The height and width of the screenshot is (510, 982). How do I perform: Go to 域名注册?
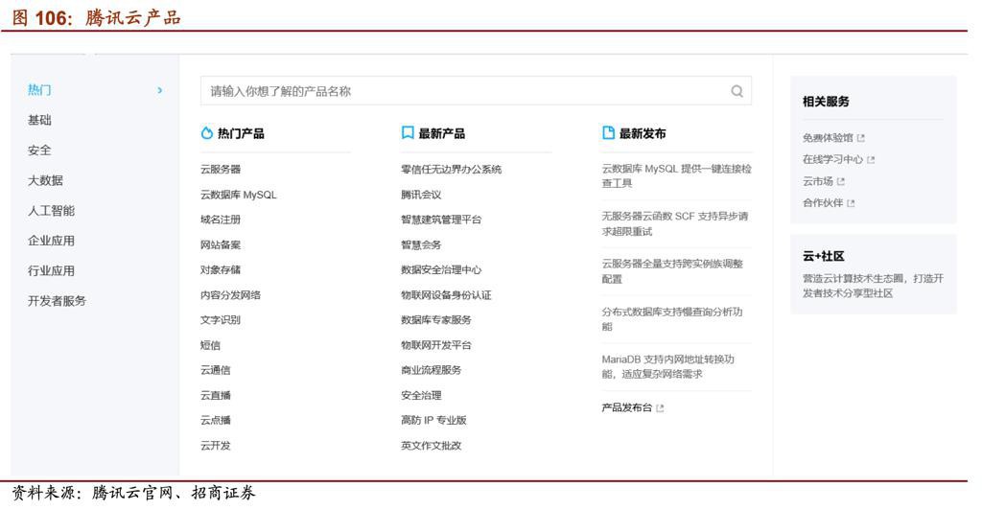221,220
